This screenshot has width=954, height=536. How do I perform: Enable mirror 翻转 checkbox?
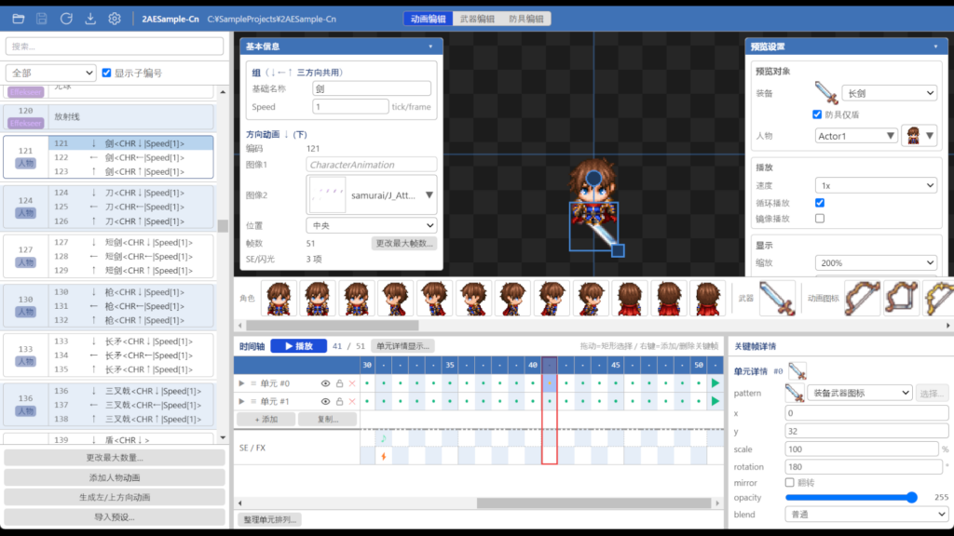click(x=789, y=483)
